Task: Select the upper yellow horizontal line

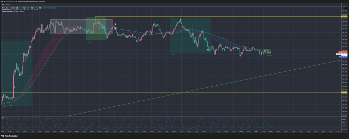Action: 204,16
